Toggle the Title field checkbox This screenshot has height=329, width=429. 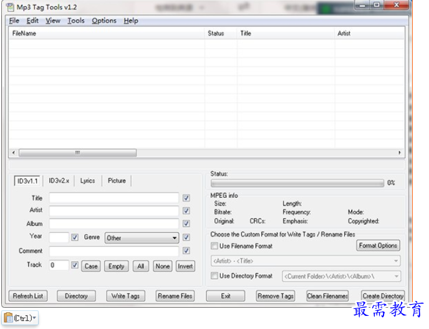186,198
